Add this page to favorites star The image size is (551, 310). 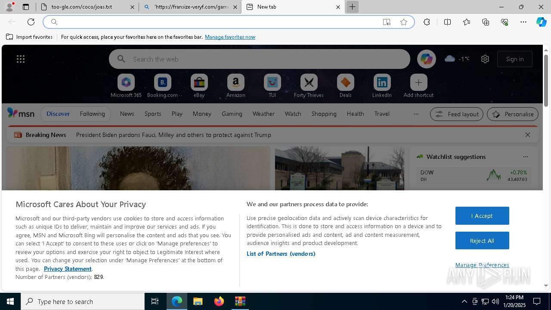pyautogui.click(x=404, y=22)
